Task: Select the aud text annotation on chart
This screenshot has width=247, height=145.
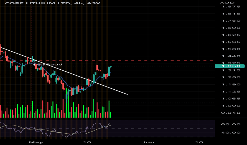Action: [x=48, y=64]
